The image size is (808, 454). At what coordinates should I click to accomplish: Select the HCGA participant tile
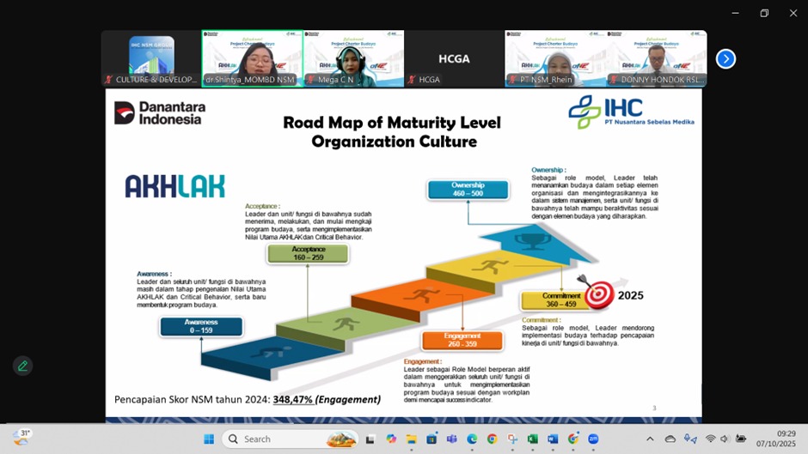coord(454,59)
